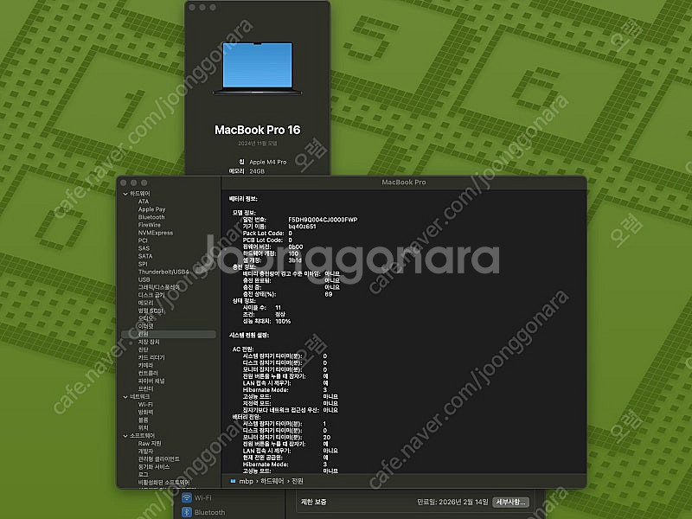The image size is (692, 519).
Task: Select the highlighted 전원 row in the sidebar
Action: pyautogui.click(x=169, y=335)
